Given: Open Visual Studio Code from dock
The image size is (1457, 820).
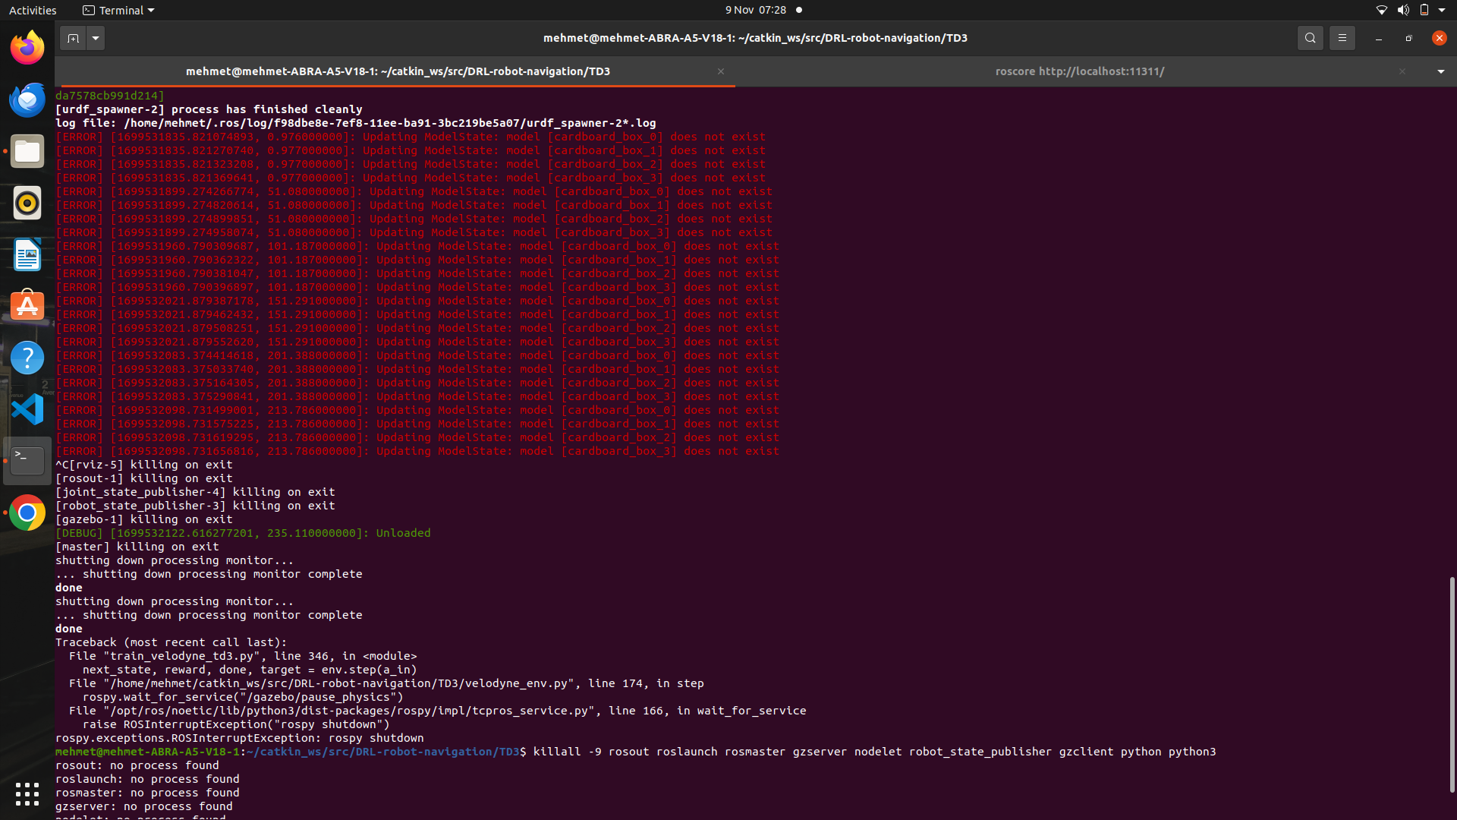Looking at the screenshot, I should [27, 409].
